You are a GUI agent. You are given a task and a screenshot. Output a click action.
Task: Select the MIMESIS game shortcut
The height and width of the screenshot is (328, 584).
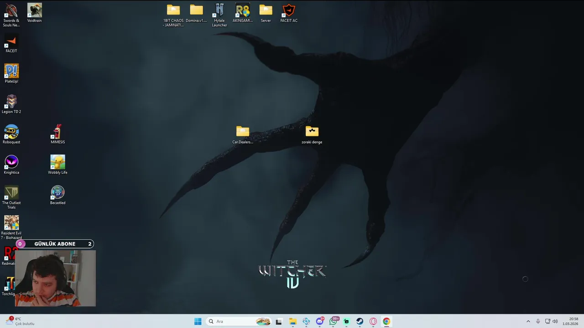click(57, 134)
